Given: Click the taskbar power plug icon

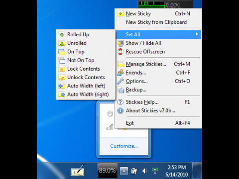Looking at the screenshot, I should [x=134, y=171].
